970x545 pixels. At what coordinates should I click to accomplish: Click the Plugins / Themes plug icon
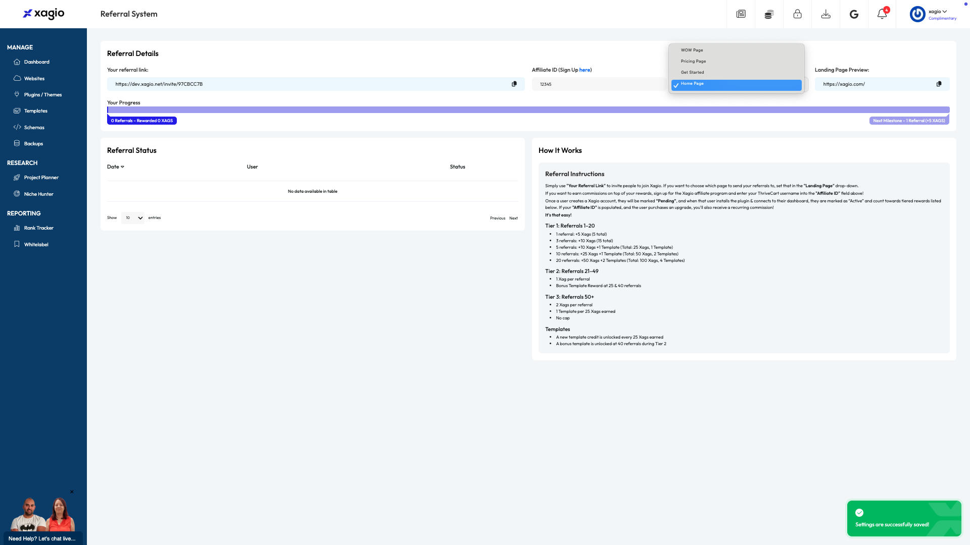click(x=17, y=94)
